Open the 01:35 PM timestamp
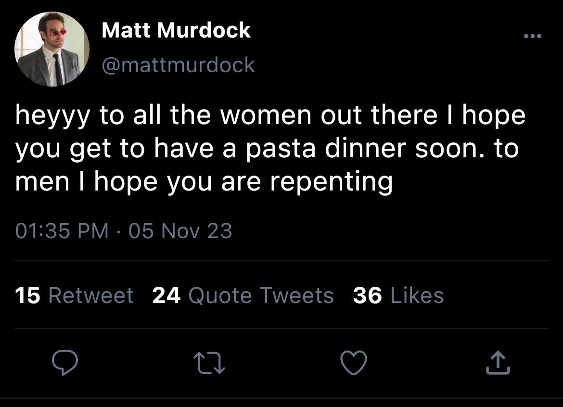This screenshot has width=563, height=407. click(62, 230)
